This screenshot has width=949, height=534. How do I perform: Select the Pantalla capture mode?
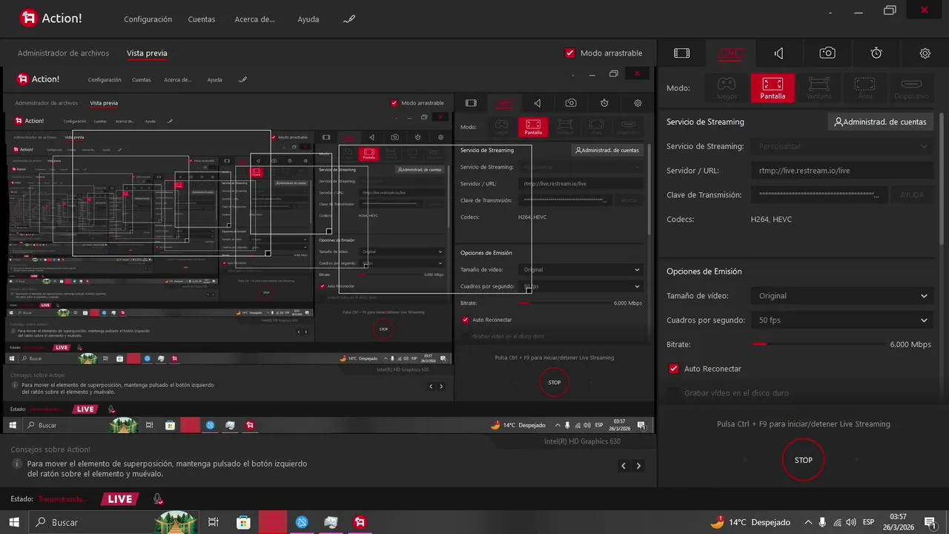click(x=773, y=88)
